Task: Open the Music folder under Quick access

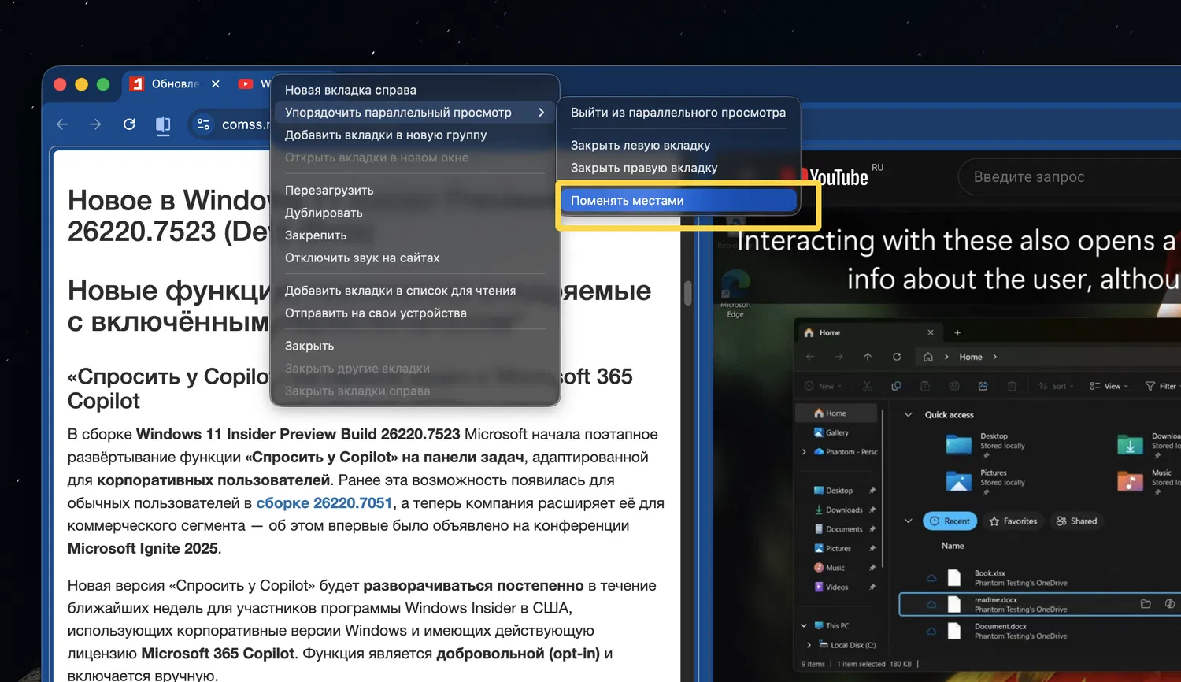Action: (1149, 480)
